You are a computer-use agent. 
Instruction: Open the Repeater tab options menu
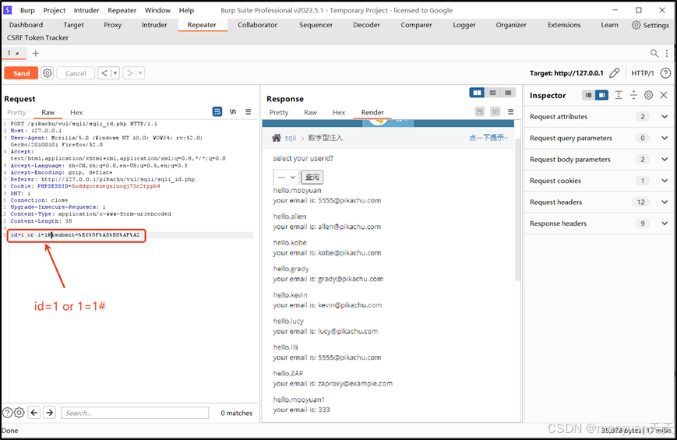pos(667,53)
